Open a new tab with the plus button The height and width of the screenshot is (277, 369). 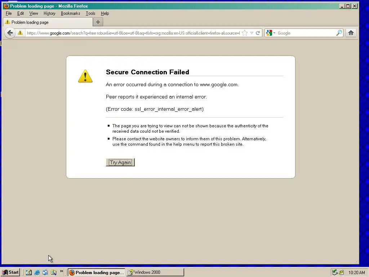point(98,22)
